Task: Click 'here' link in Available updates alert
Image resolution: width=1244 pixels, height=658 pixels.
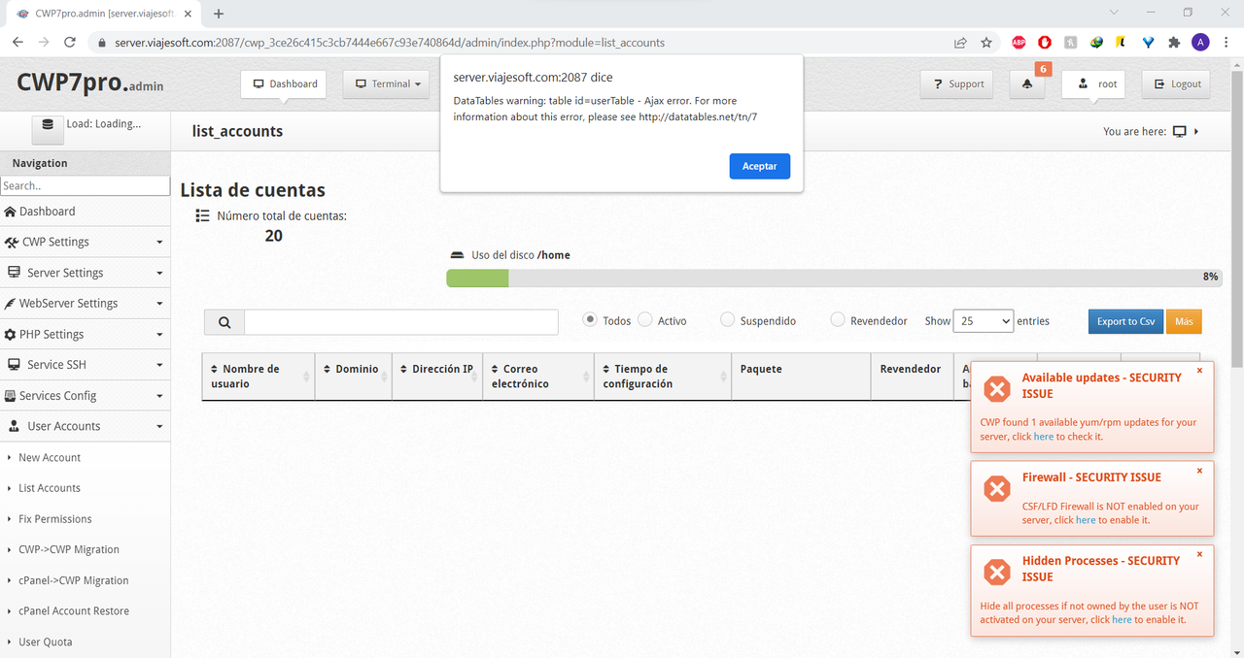Action: [1043, 437]
